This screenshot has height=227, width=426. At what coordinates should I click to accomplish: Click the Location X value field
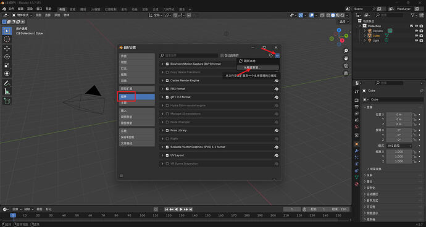point(399,115)
